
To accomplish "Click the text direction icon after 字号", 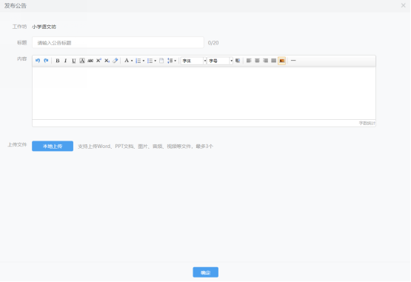I will [238, 61].
